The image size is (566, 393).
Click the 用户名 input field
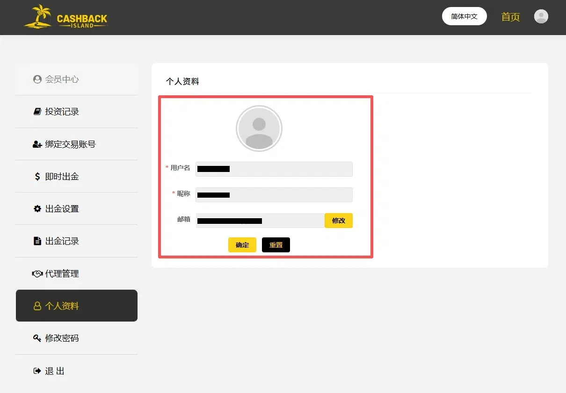274,169
